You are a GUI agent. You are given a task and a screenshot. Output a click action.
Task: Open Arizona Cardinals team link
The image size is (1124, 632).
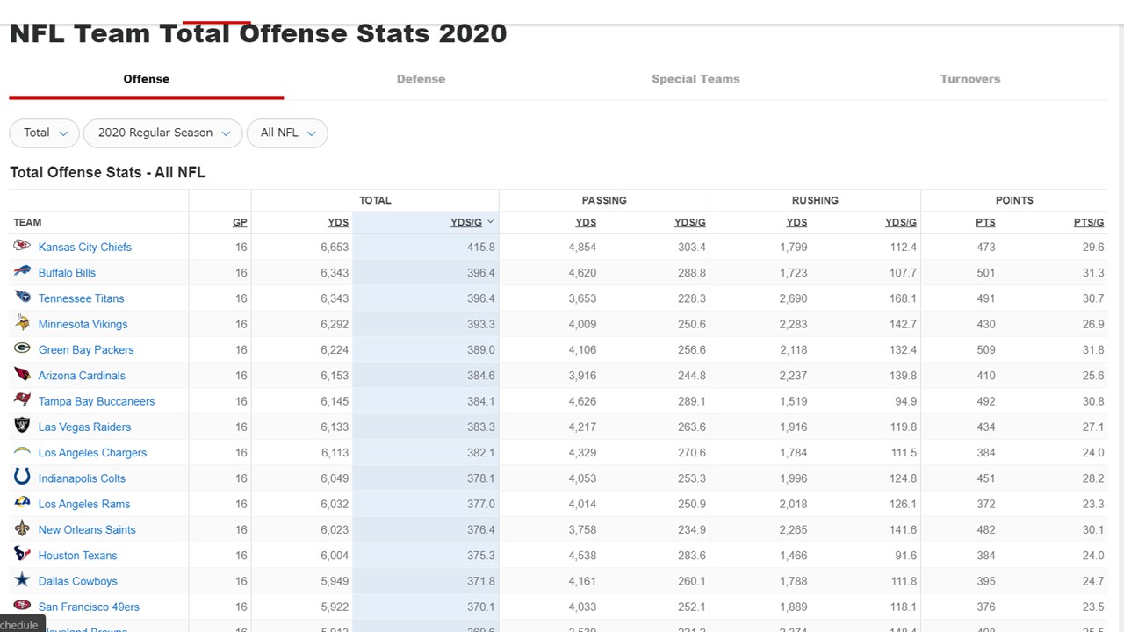pos(82,375)
